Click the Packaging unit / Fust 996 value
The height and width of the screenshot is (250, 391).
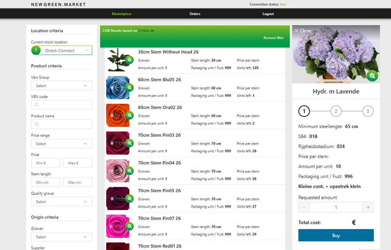(349, 176)
